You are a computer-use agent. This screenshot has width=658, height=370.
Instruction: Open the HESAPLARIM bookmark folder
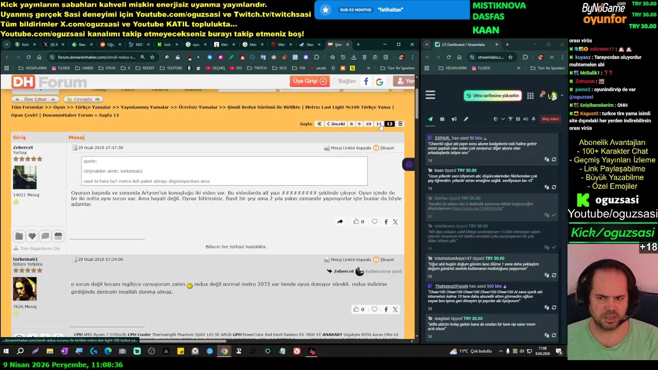pyautogui.click(x=32, y=68)
